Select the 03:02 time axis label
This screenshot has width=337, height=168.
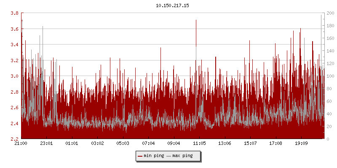(x=97, y=144)
